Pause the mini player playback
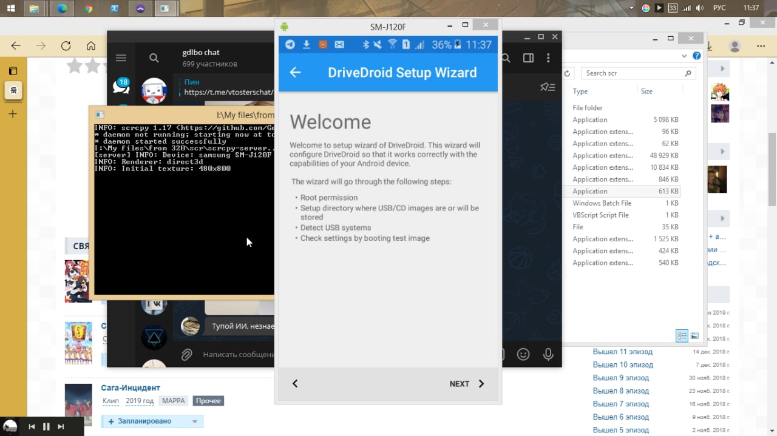 click(x=46, y=427)
